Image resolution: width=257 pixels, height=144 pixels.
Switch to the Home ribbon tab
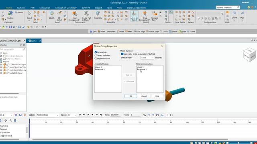point(9,8)
